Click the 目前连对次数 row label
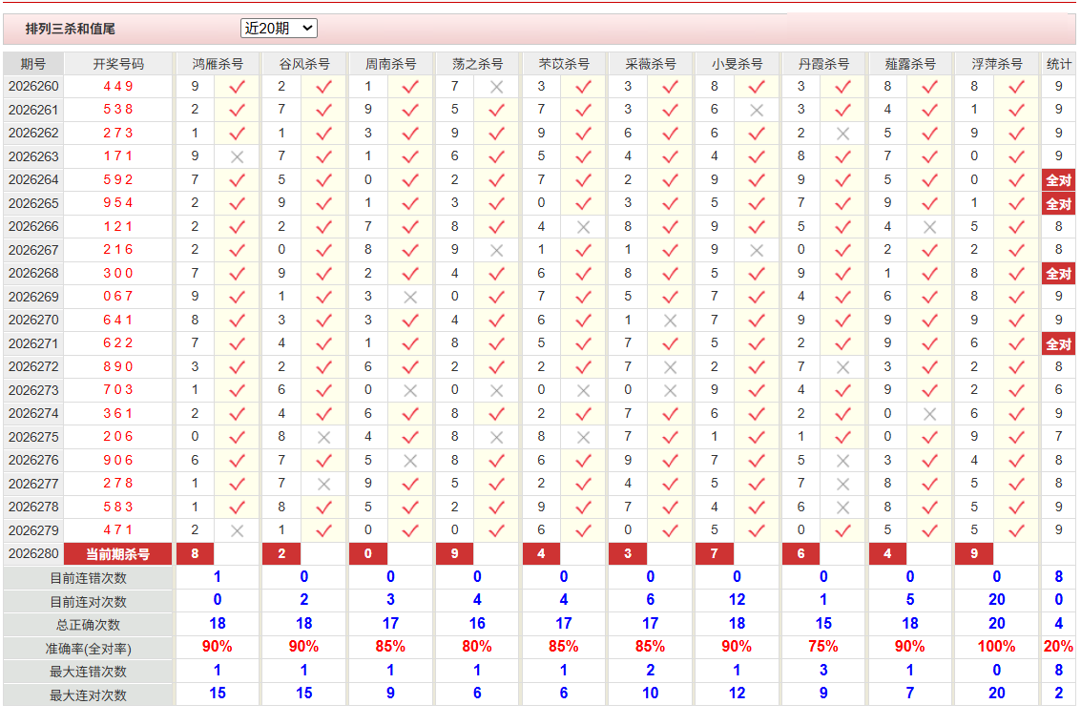Viewport: 1081px width, 725px height. click(88, 602)
